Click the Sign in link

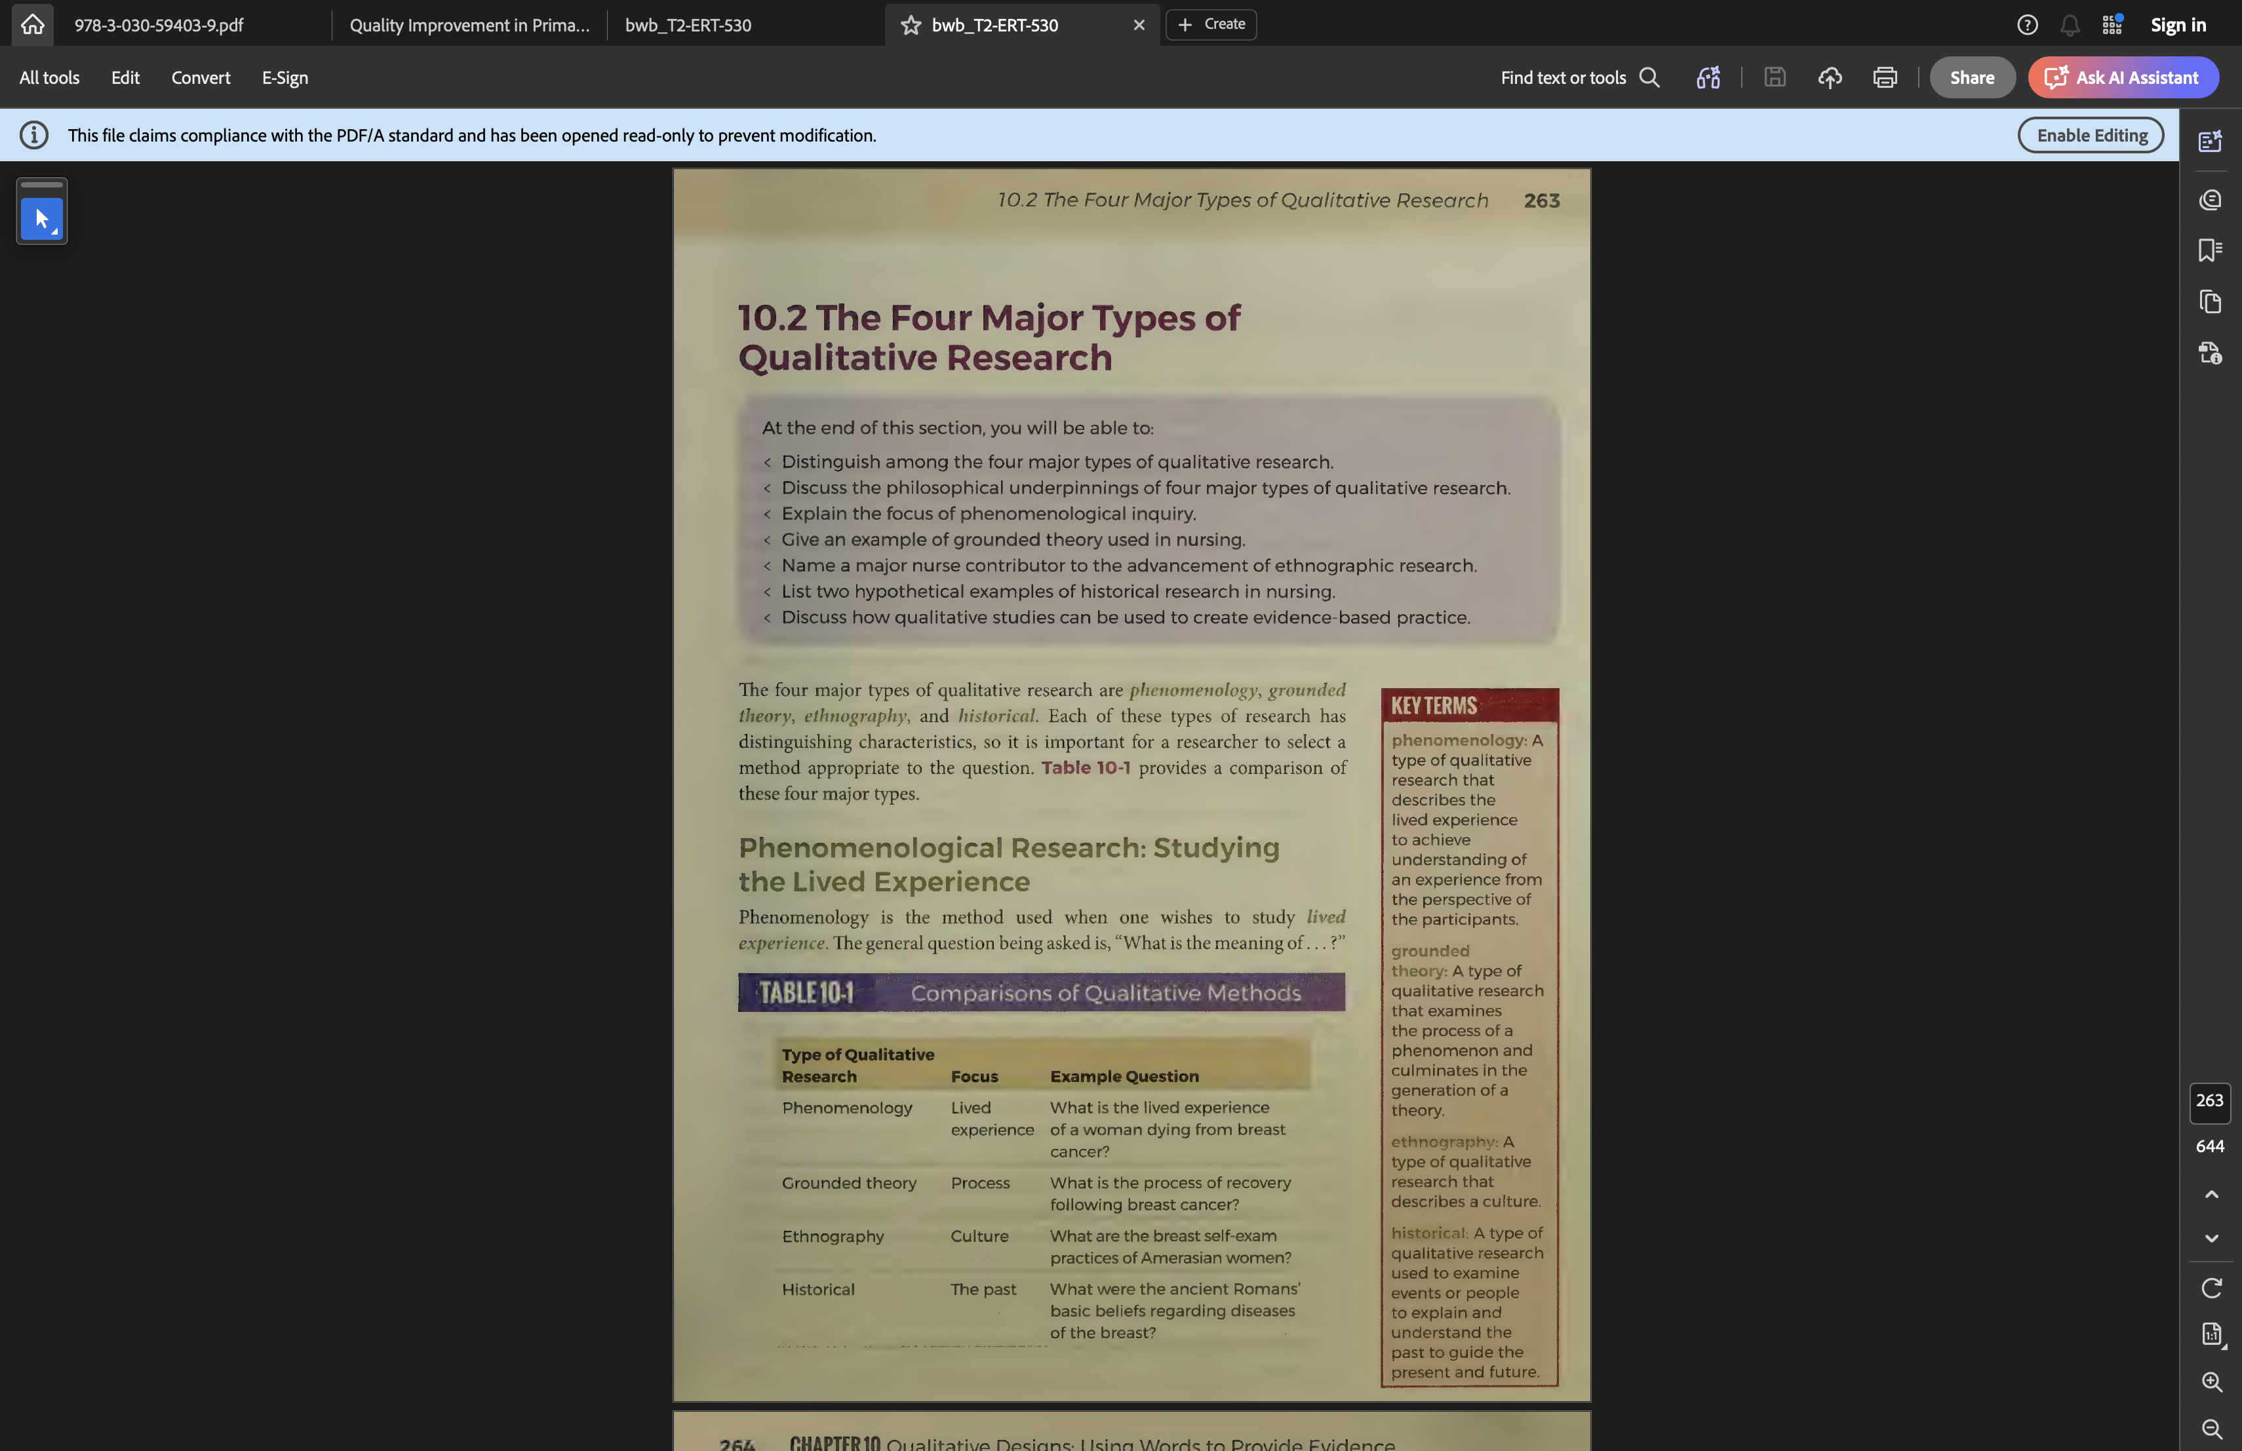click(2178, 24)
